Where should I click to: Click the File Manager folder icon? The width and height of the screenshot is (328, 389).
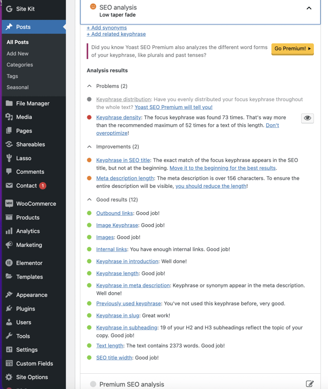tap(9, 103)
